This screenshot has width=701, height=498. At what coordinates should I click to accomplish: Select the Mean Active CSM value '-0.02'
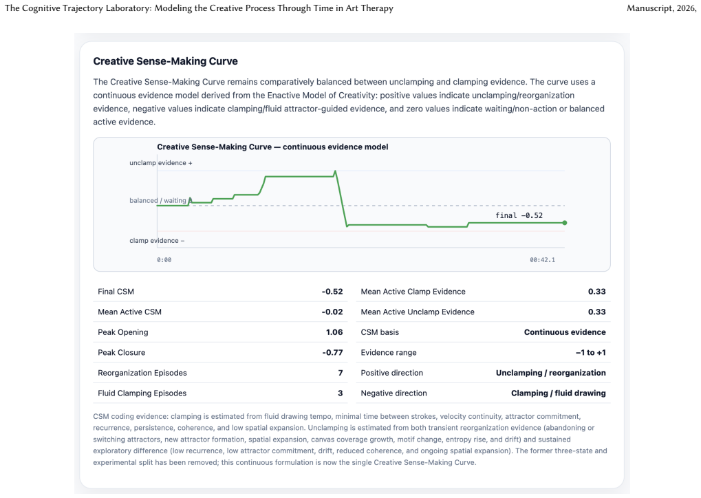pyautogui.click(x=332, y=312)
